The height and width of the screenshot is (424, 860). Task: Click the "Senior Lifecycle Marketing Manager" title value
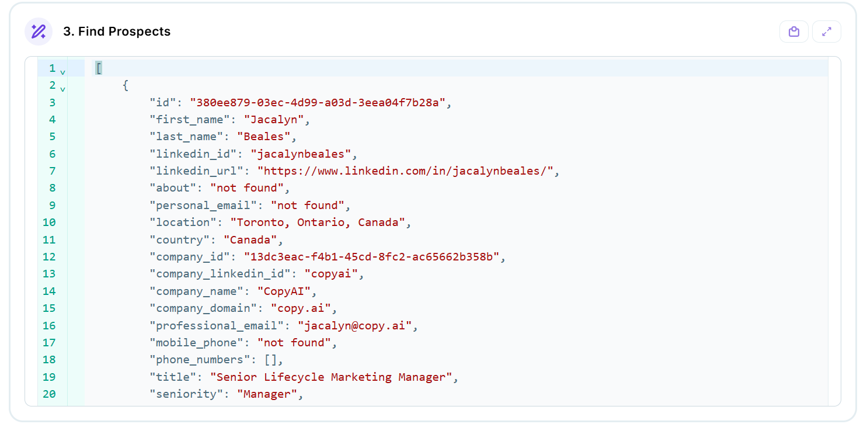(331, 377)
